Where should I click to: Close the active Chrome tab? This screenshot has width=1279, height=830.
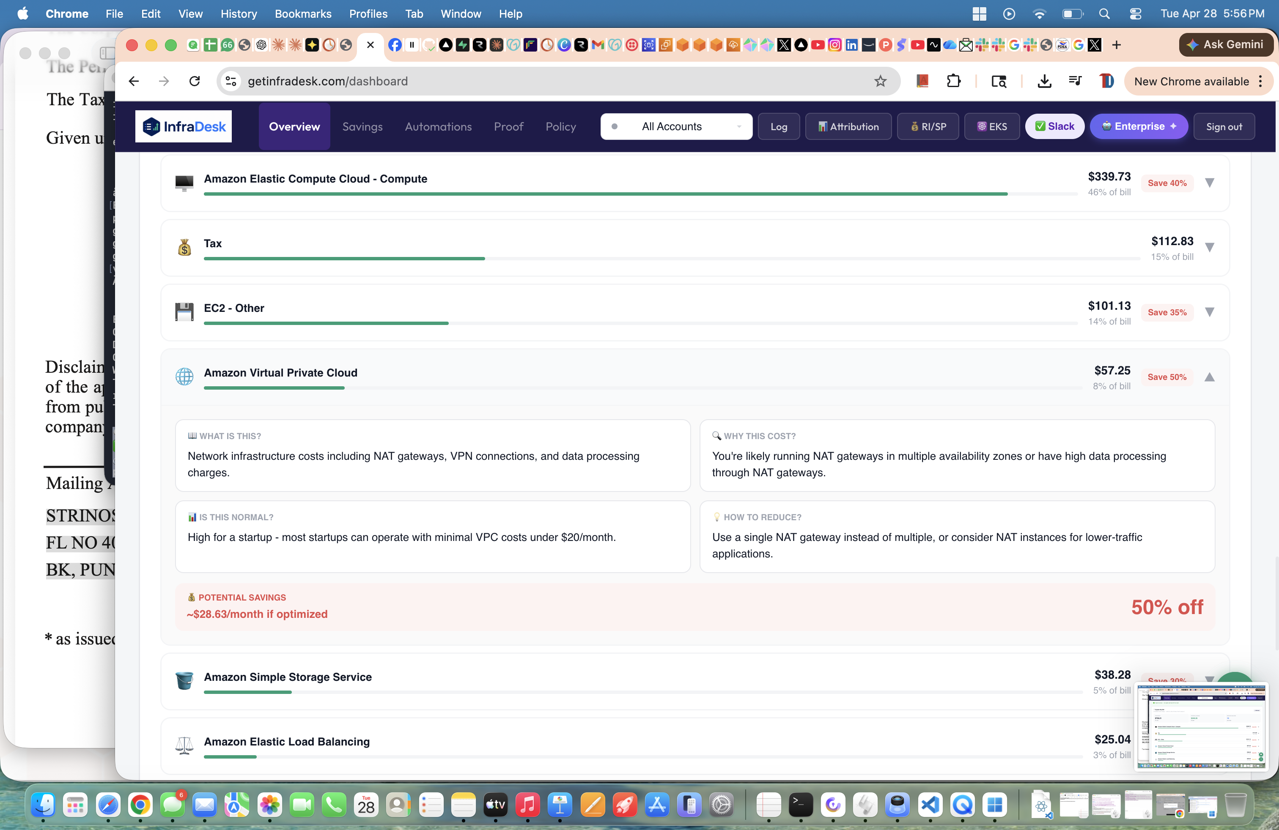[x=370, y=45]
